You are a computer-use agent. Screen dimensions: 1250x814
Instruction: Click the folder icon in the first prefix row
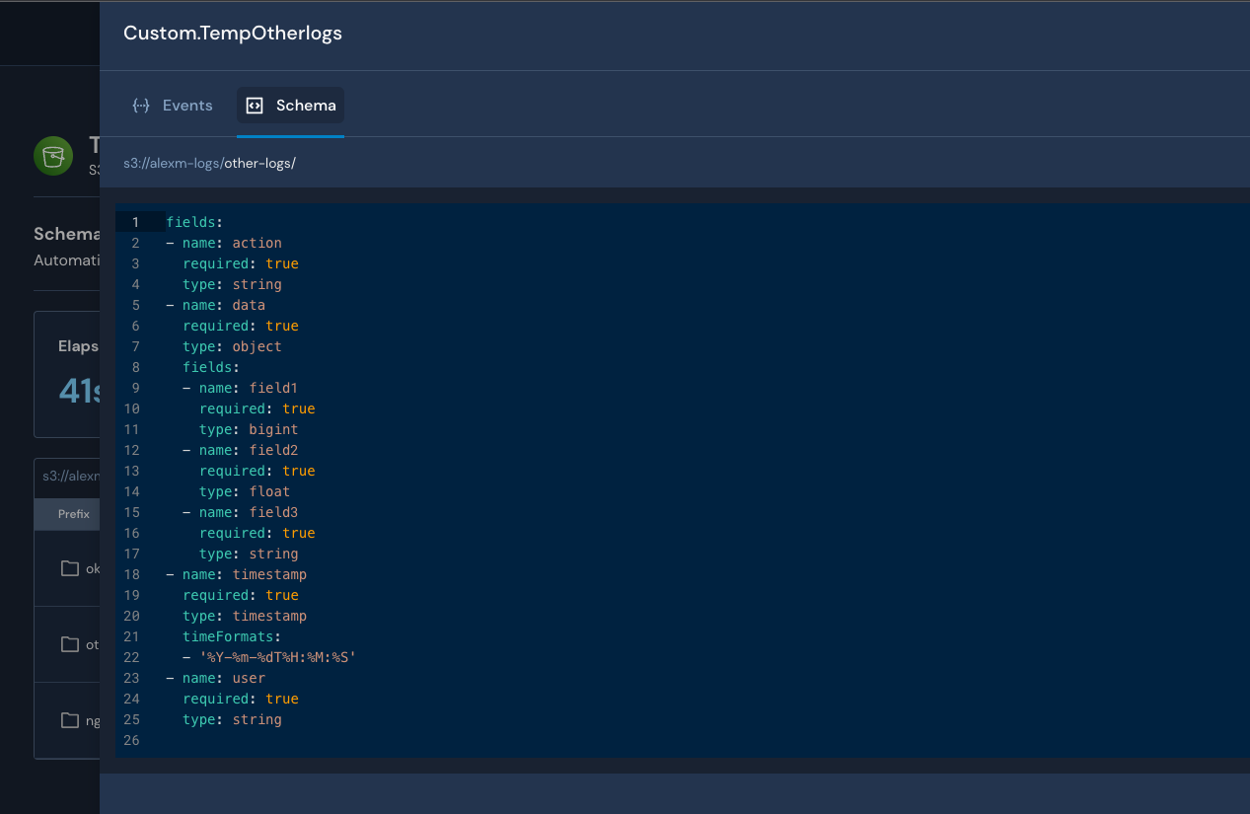pos(70,568)
